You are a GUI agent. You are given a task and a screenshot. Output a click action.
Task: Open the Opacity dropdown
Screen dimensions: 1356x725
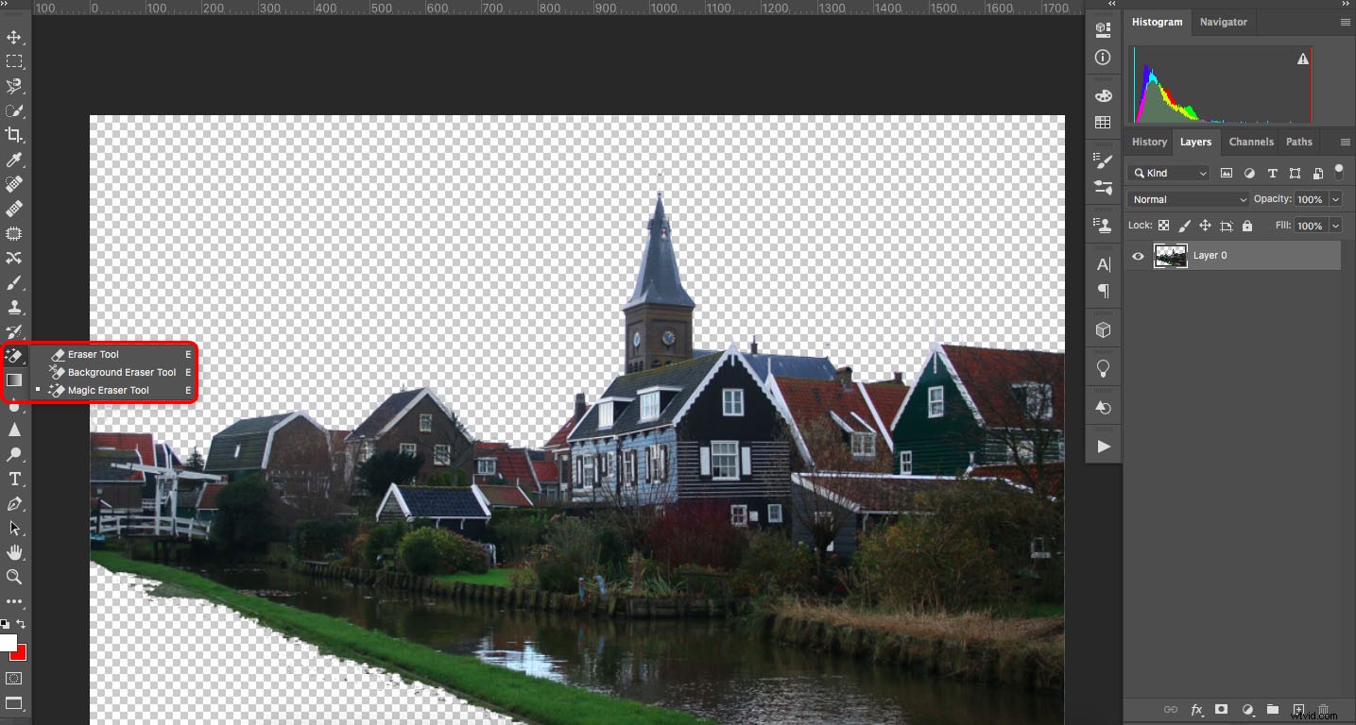(x=1335, y=199)
